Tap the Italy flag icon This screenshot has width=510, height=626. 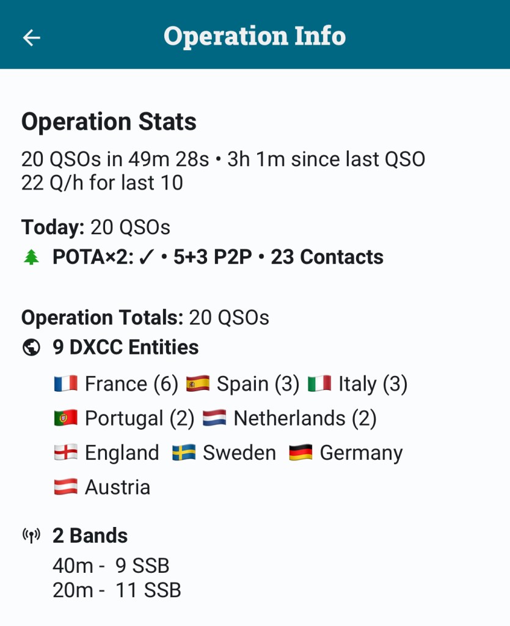click(x=319, y=384)
